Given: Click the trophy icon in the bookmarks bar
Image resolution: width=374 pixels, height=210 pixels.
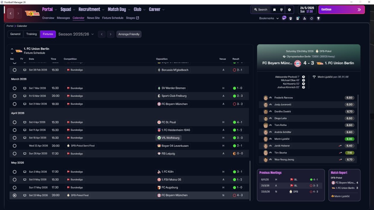Looking at the screenshot, I should pyautogui.click(x=318, y=18).
